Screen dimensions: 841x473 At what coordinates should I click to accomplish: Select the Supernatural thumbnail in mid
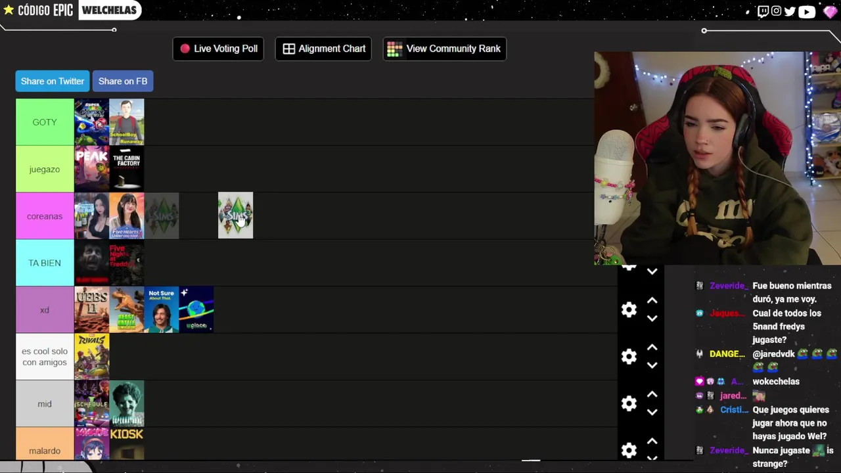click(x=127, y=403)
